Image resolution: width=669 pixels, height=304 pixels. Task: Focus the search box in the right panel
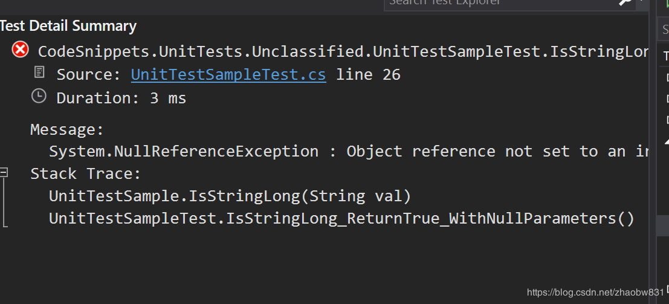pyautogui.click(x=664, y=28)
